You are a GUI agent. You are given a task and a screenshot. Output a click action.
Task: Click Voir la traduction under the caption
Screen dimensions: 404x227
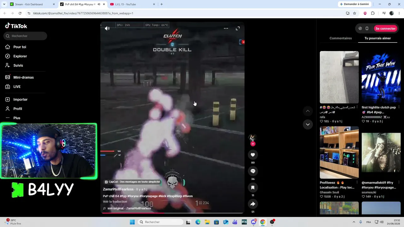[115, 201]
